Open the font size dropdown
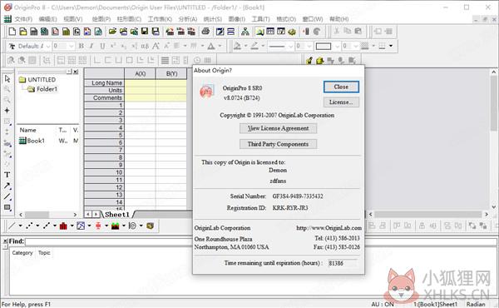 coord(72,46)
